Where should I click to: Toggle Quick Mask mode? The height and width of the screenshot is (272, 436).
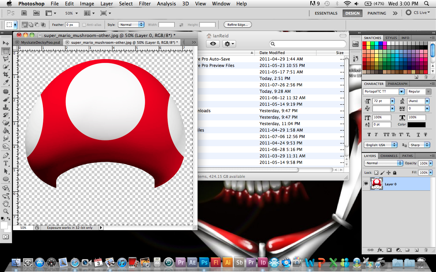coord(6,237)
